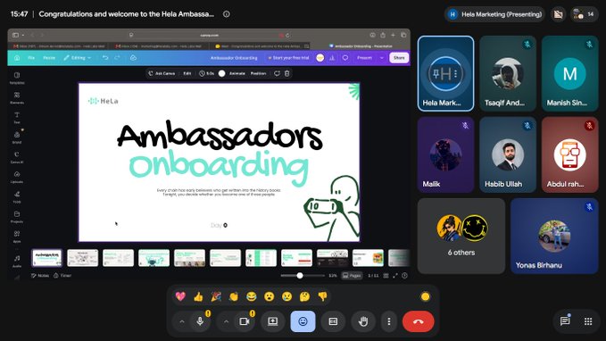The width and height of the screenshot is (606, 341).
Task: Open the 6 others participants tile
Action: 461,236
